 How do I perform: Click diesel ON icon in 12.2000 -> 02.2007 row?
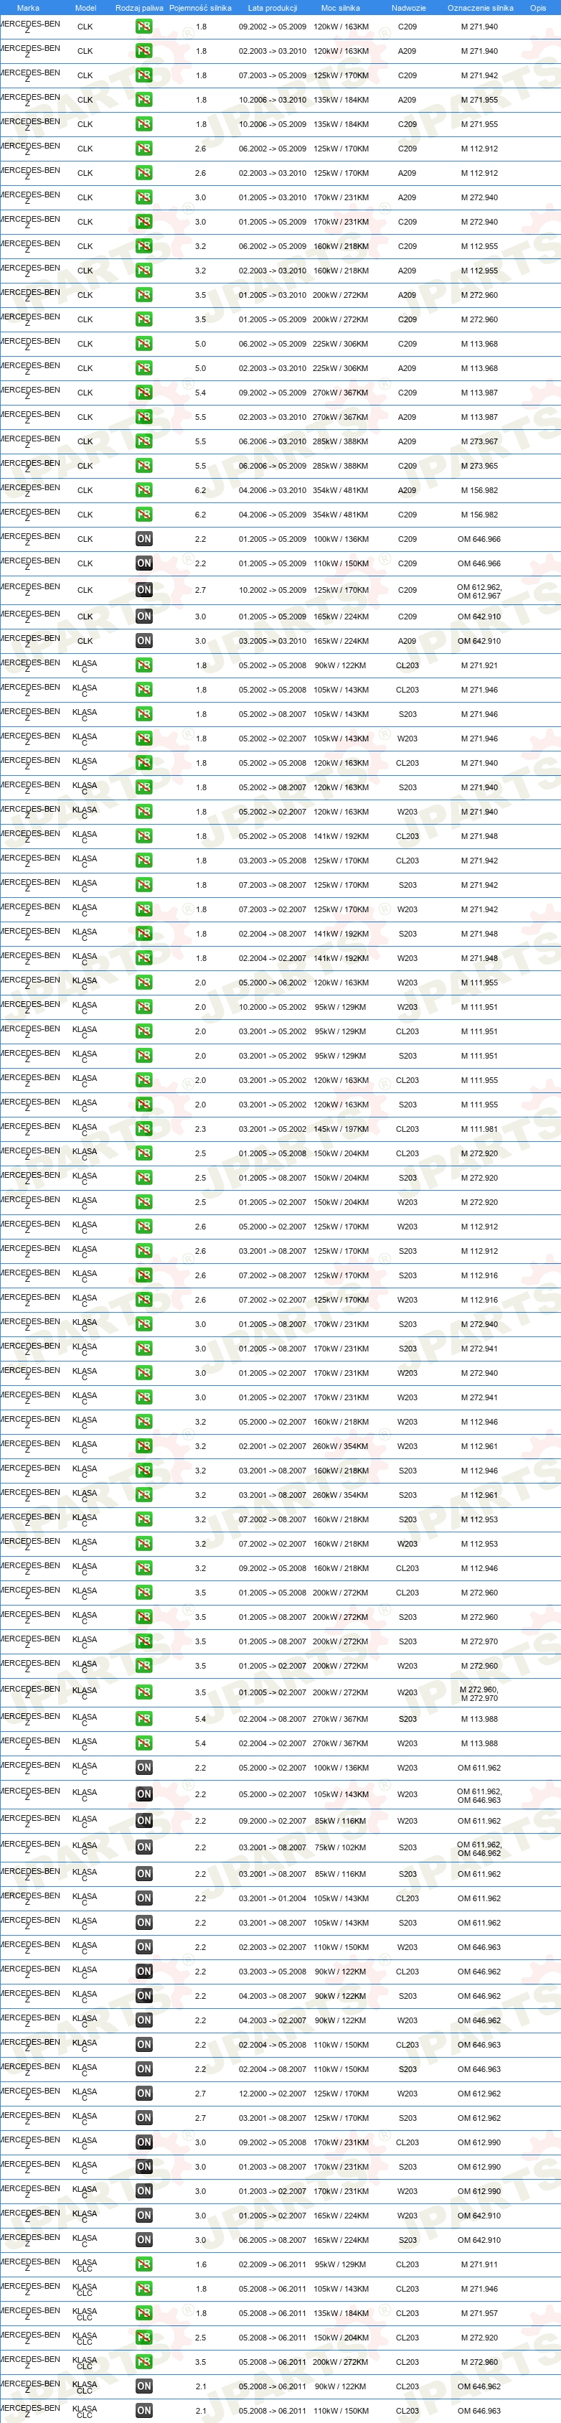pyautogui.click(x=143, y=2093)
